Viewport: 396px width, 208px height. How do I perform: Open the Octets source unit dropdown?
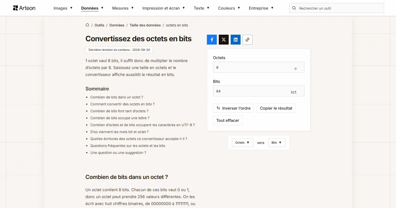(x=243, y=143)
